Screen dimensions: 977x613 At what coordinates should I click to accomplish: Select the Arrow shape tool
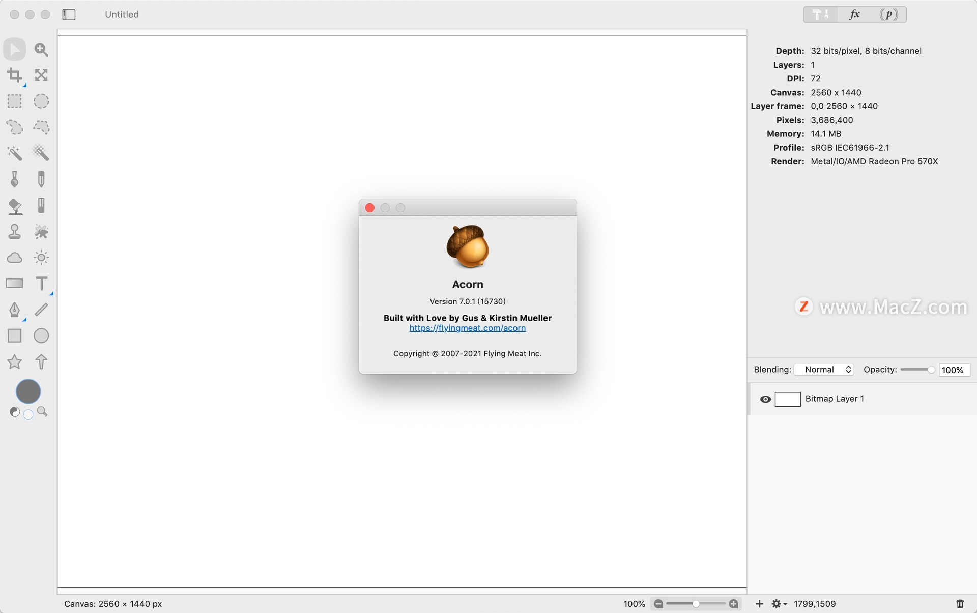pos(41,362)
